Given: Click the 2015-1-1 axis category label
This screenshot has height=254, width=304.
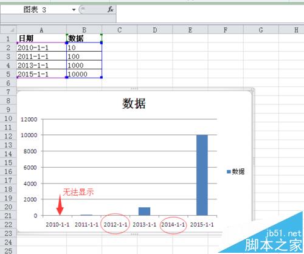Looking at the screenshot, I should (x=202, y=224).
